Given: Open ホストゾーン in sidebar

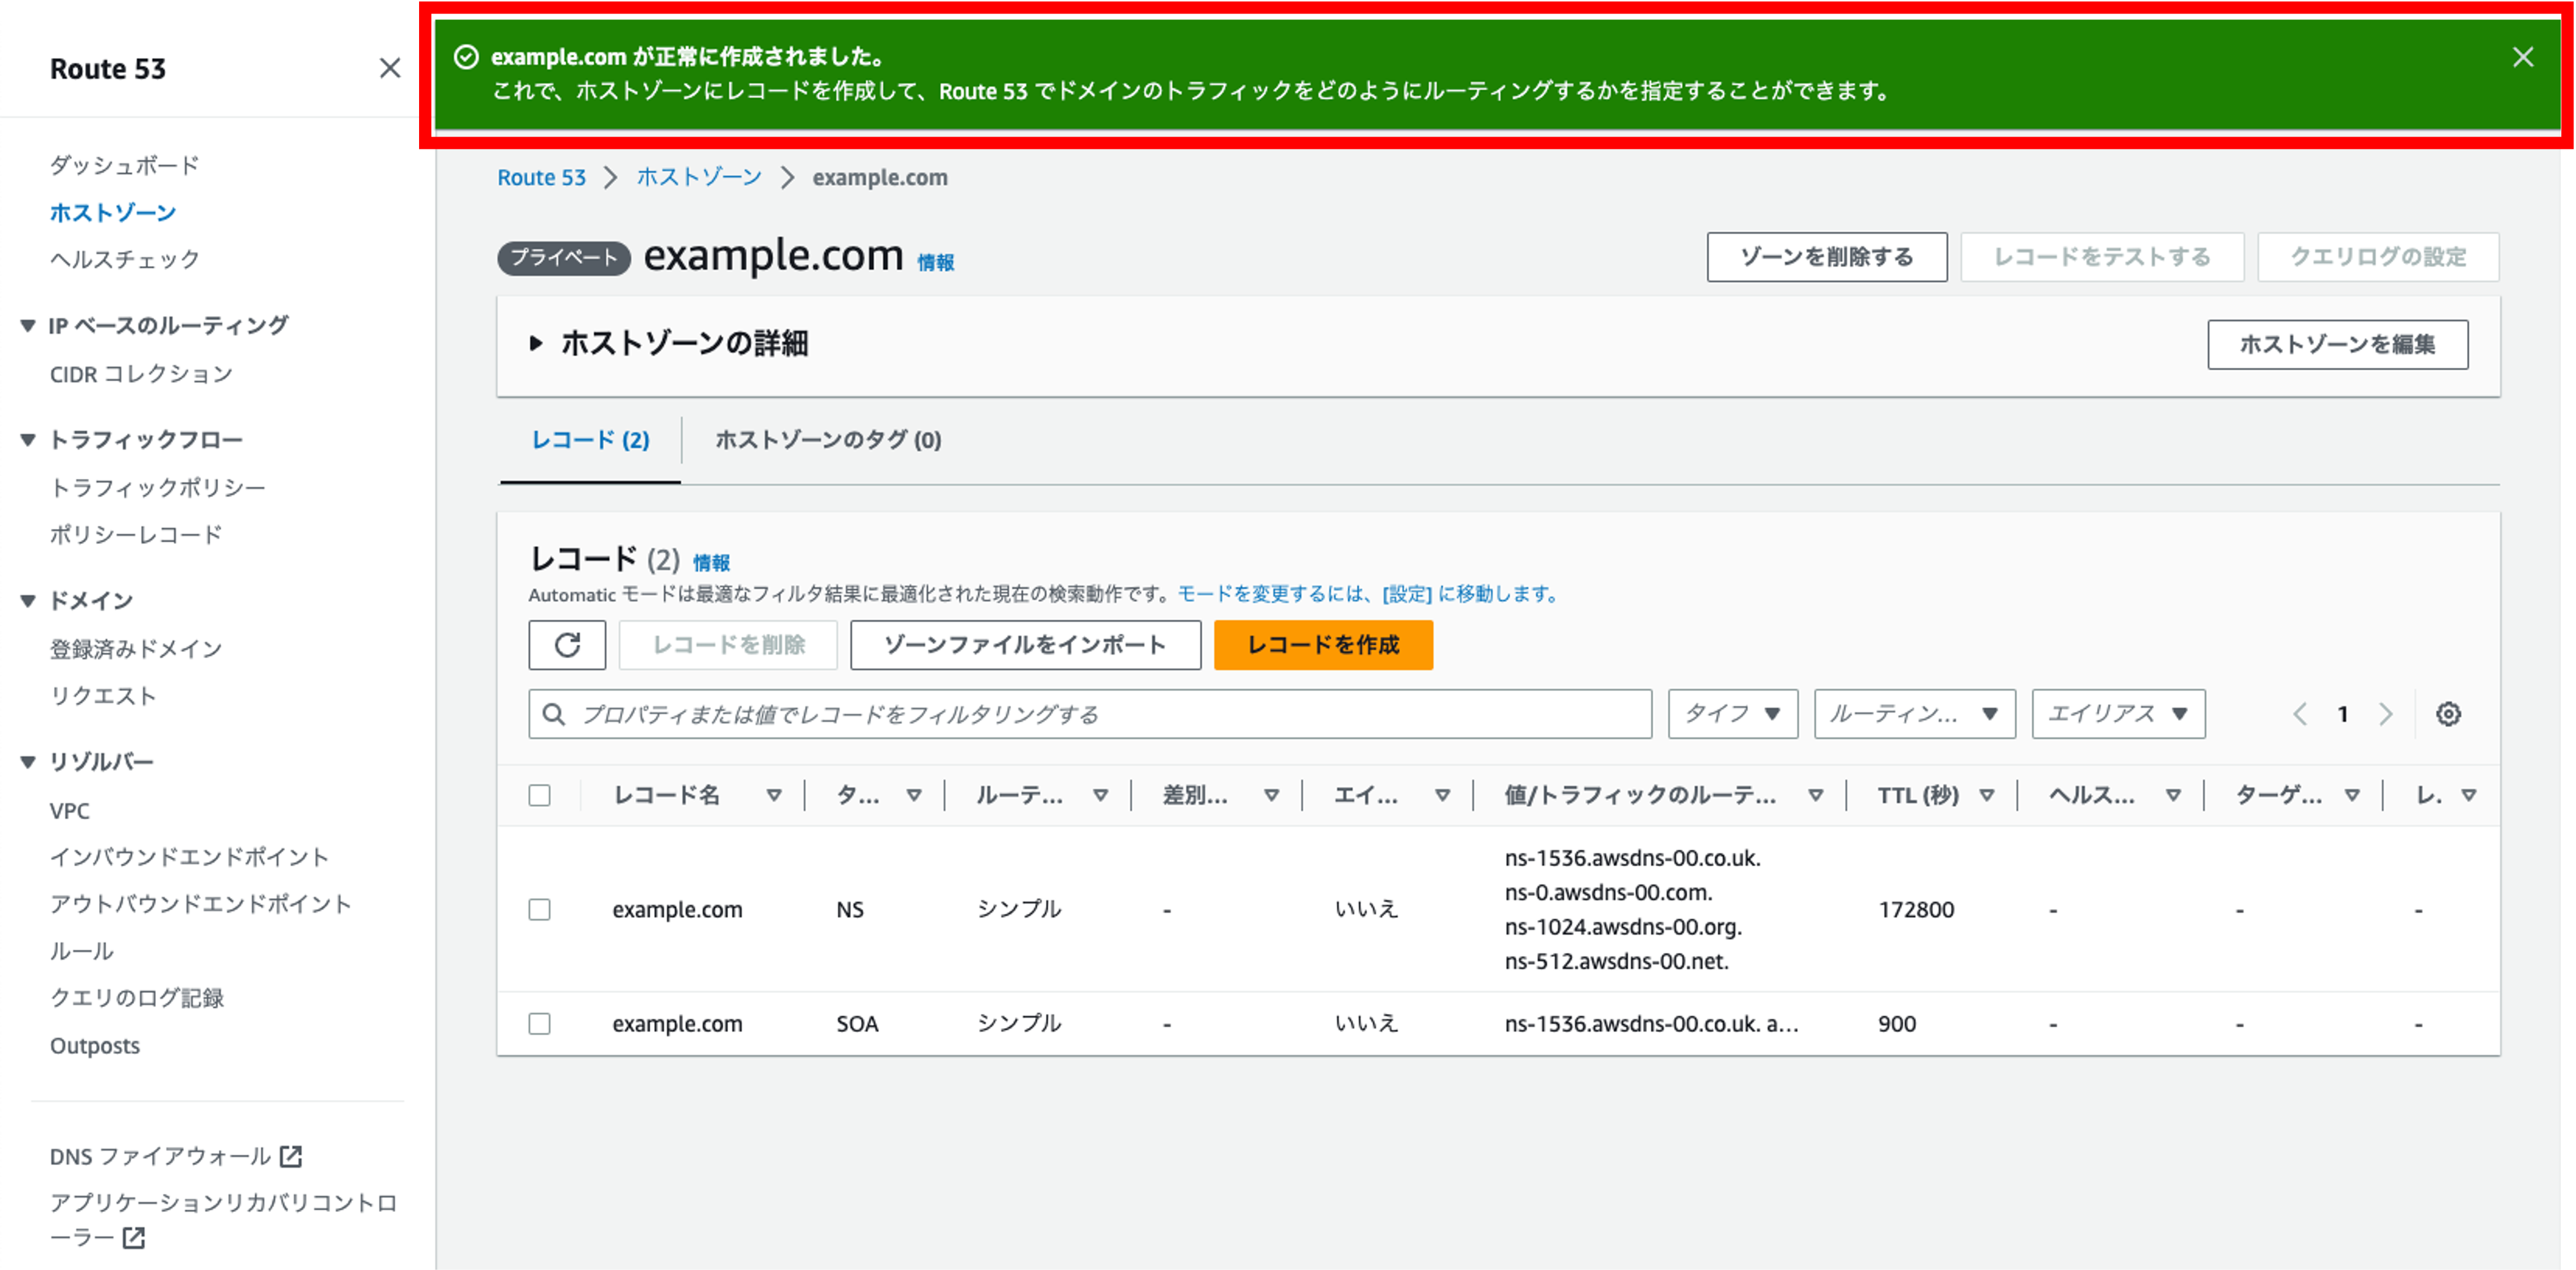Looking at the screenshot, I should pyautogui.click(x=113, y=213).
